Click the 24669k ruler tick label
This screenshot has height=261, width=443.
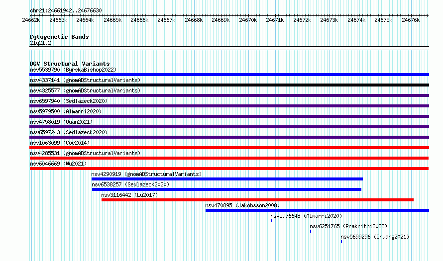point(221,20)
